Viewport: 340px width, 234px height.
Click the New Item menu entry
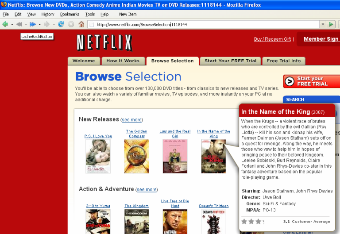[x=127, y=14]
